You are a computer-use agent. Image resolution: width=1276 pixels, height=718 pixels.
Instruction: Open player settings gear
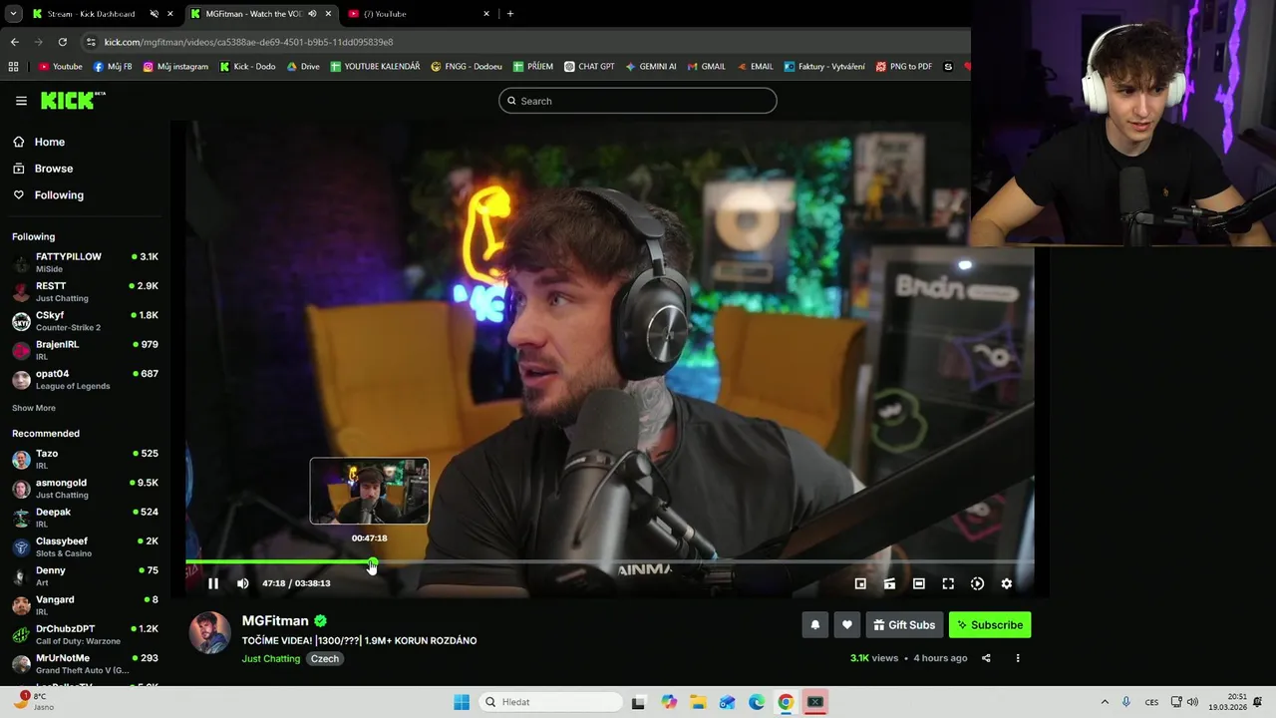[1007, 583]
